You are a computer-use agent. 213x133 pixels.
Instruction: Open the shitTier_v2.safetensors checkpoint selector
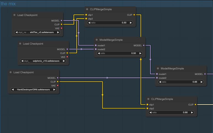(x=38, y=32)
